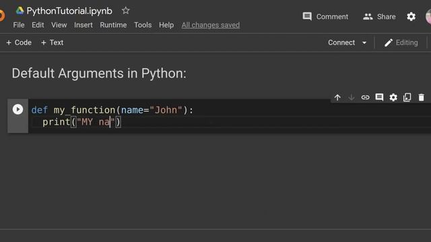Open the Tools menu

pos(143,25)
